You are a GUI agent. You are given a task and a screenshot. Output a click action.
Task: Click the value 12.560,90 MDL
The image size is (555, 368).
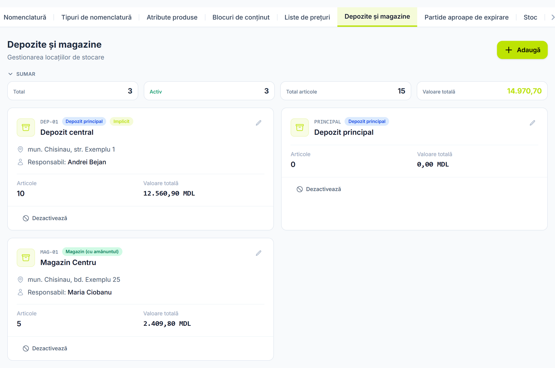click(169, 194)
